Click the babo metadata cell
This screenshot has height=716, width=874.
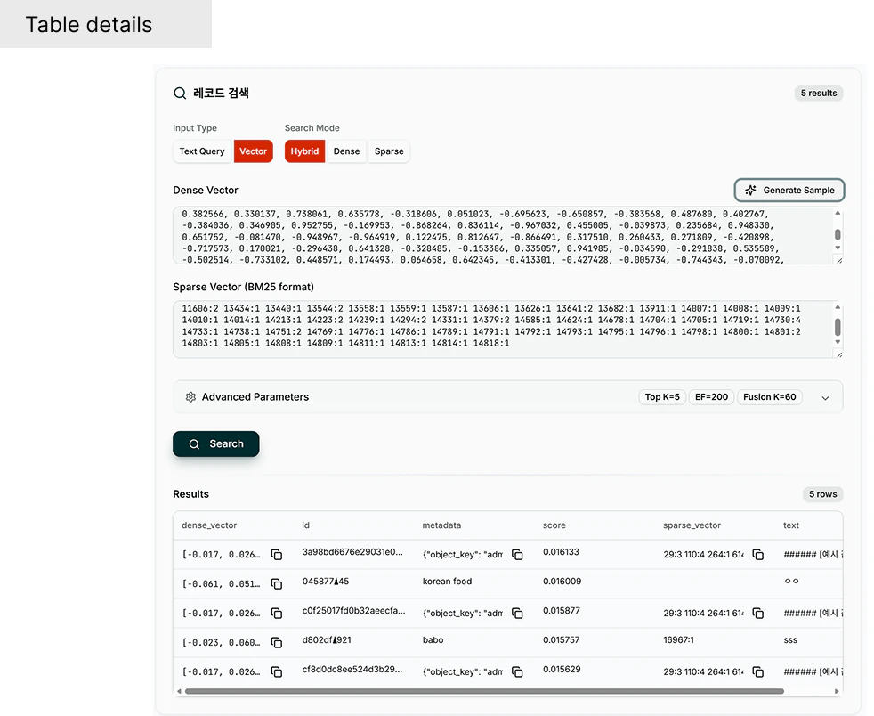(433, 639)
